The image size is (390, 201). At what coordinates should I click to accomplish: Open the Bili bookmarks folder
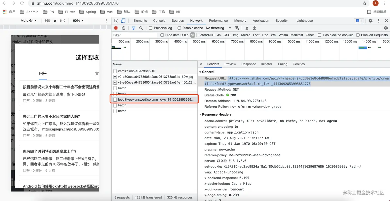tap(175, 12)
